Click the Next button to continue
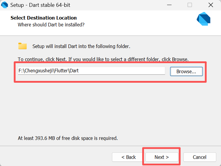The width and height of the screenshot is (221, 166). point(162,157)
